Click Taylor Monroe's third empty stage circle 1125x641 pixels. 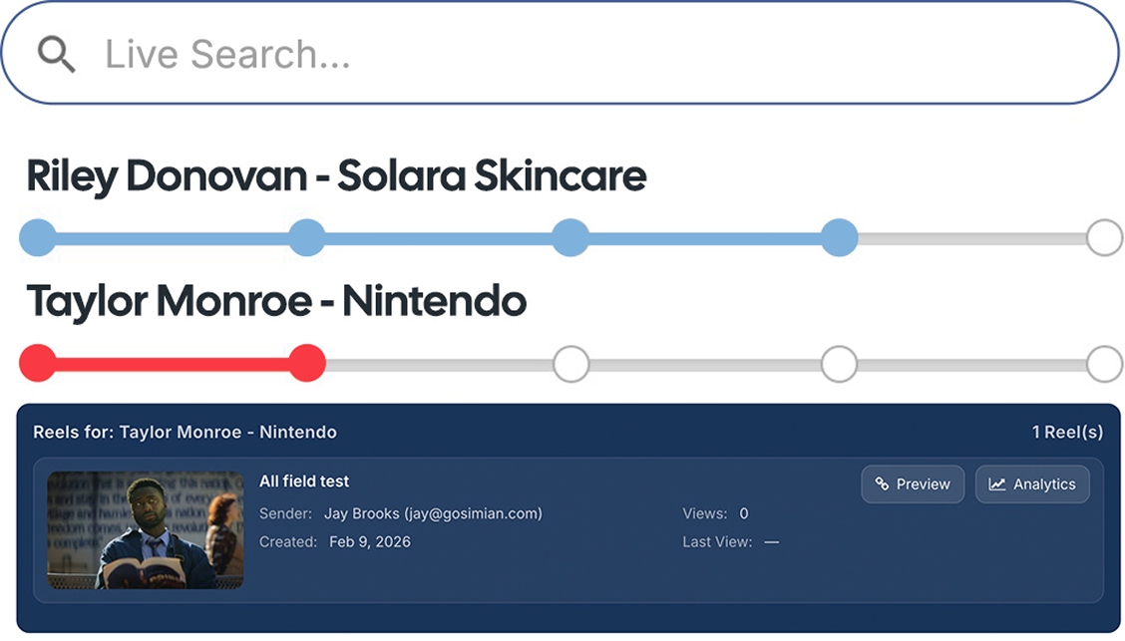571,364
